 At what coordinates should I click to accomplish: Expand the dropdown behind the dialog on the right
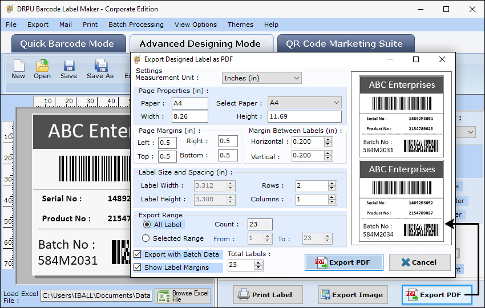point(471,132)
